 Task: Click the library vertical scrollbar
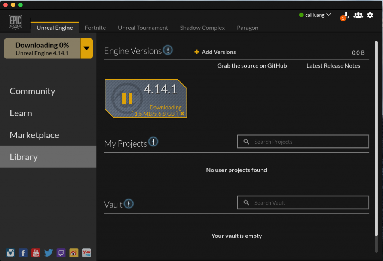pos(376,139)
